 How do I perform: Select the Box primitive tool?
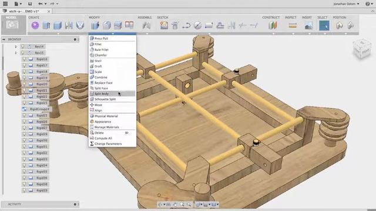pos(58,25)
